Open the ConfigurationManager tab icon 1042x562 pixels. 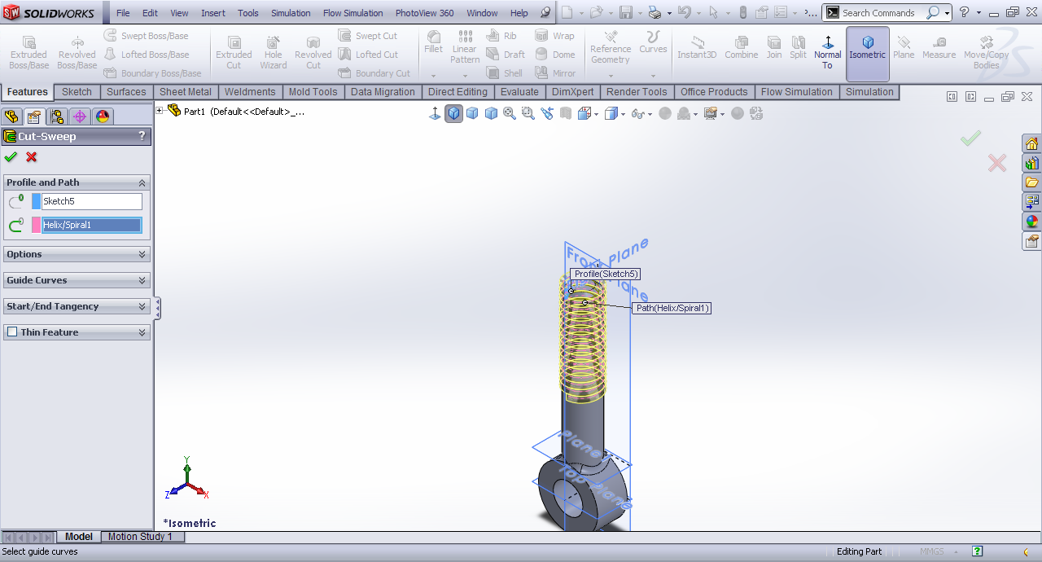tap(56, 116)
